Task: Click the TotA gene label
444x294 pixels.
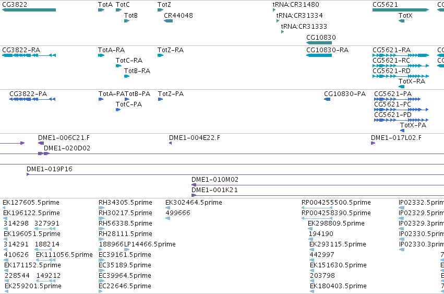Action: [105, 5]
